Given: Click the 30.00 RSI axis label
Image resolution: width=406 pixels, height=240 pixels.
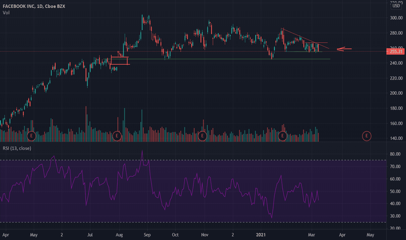Looking at the screenshot, I should [395, 216].
